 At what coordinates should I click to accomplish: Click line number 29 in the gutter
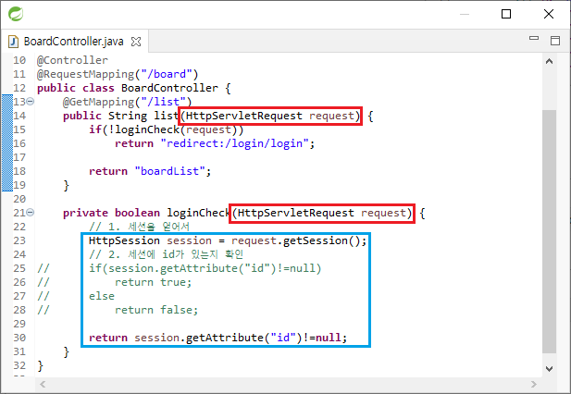click(19, 324)
